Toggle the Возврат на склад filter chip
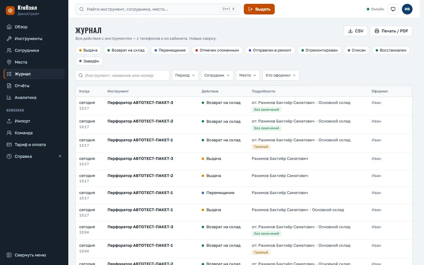The height and width of the screenshot is (265, 424). click(x=126, y=50)
